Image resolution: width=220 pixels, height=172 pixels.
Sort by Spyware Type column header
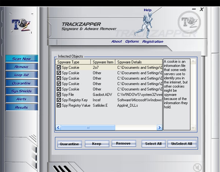pyautogui.click(x=73, y=62)
